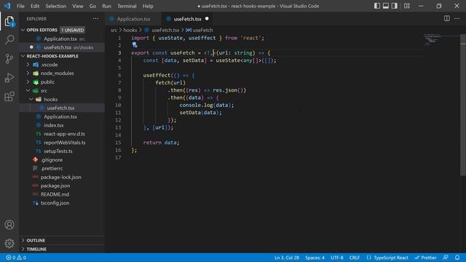
Task: Switch to the Application.tsx editor tab
Action: 133,19
